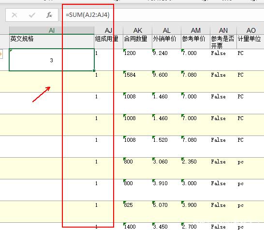Click header cell 外销单价
264x230 pixels.
tap(166, 41)
